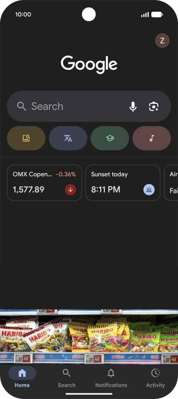
Task: Open the Sunset today card
Action: coord(123,183)
